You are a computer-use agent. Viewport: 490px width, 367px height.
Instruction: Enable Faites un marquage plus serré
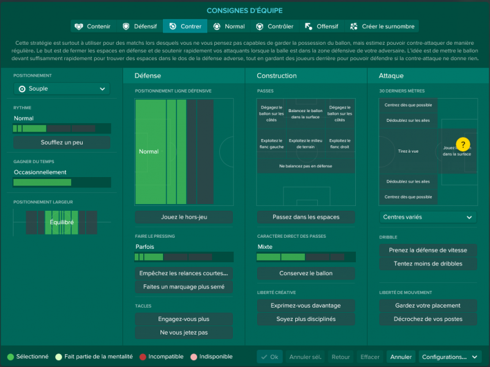point(184,287)
